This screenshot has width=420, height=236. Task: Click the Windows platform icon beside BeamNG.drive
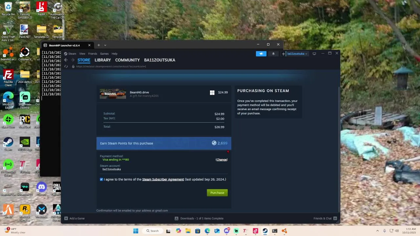tap(212, 93)
